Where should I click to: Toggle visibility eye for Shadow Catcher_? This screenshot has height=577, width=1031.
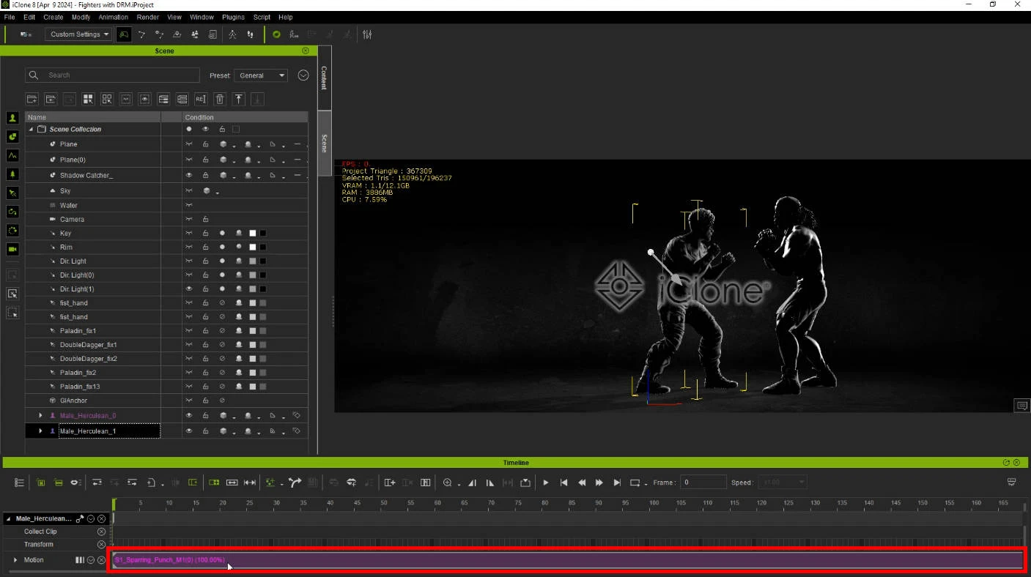tap(189, 176)
